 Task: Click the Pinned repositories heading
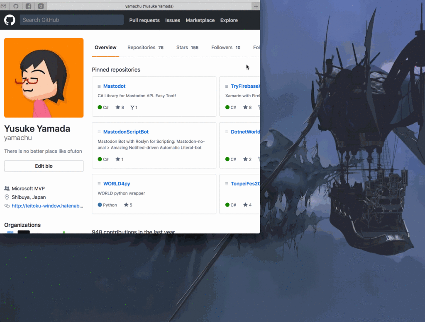click(x=116, y=70)
